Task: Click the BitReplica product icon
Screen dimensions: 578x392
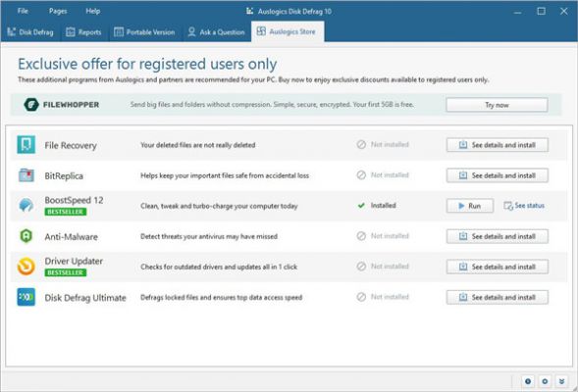Action: pyautogui.click(x=26, y=175)
